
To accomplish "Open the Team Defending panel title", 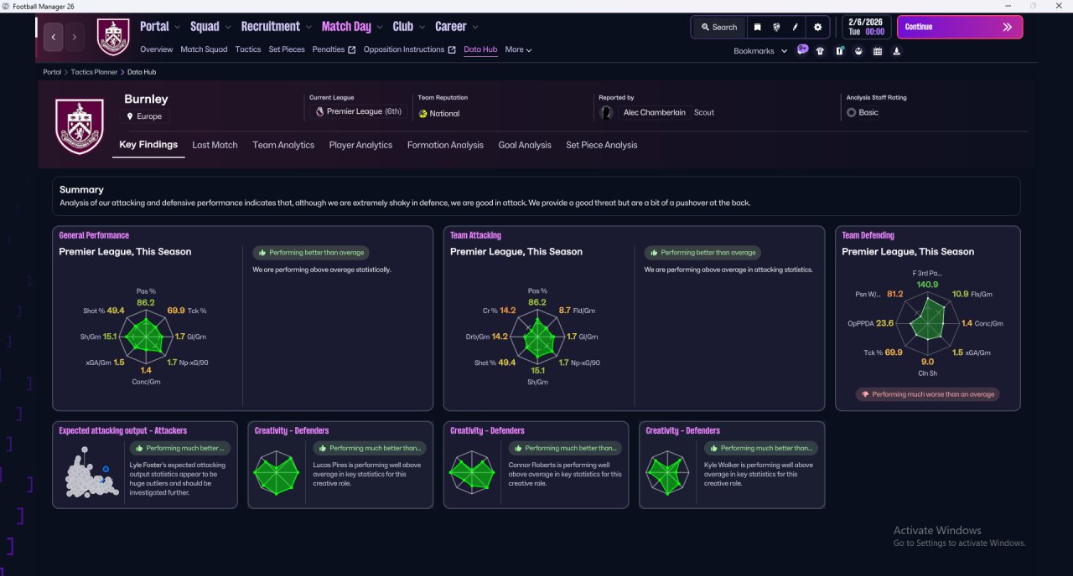I will [x=868, y=235].
